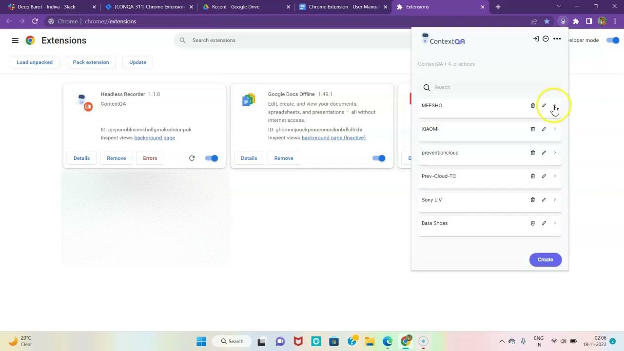This screenshot has height=351, width=624.
Task: Click Pack extension button
Action: (91, 62)
